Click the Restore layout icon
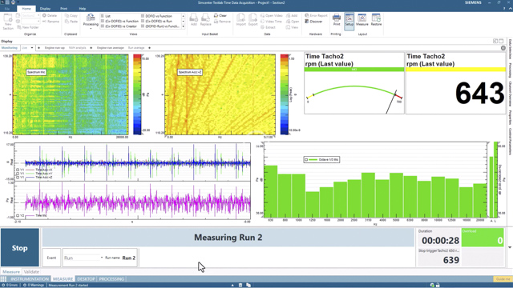 tap(376, 19)
